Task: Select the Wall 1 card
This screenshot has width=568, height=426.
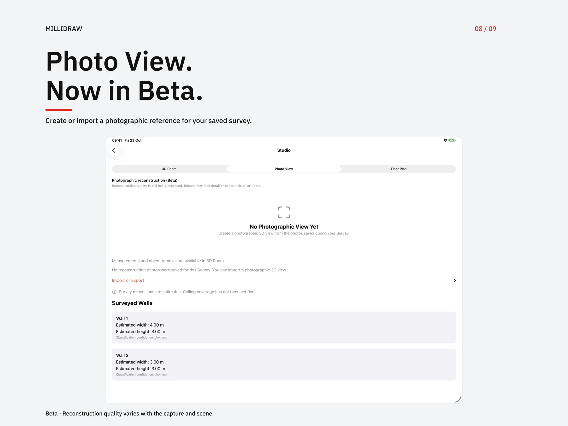Action: pos(284,328)
